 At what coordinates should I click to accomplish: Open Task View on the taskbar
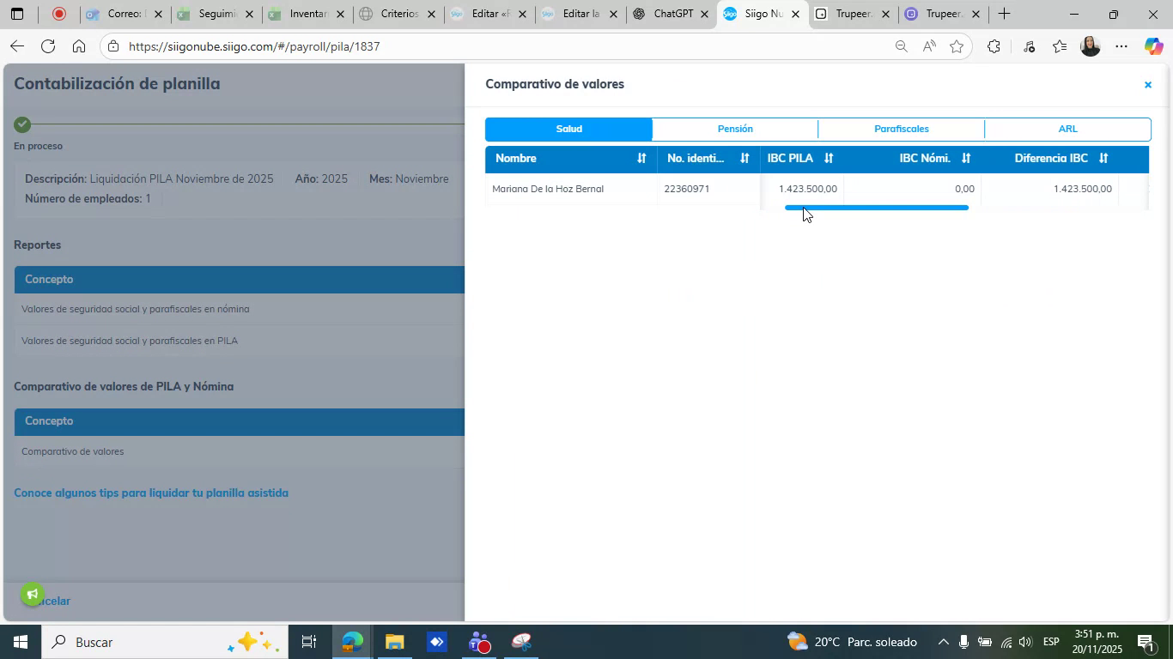click(309, 642)
